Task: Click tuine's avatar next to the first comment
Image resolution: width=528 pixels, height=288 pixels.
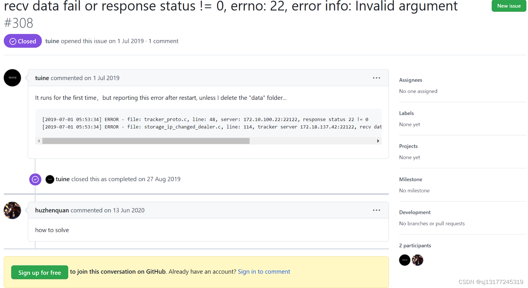Action: coord(12,78)
